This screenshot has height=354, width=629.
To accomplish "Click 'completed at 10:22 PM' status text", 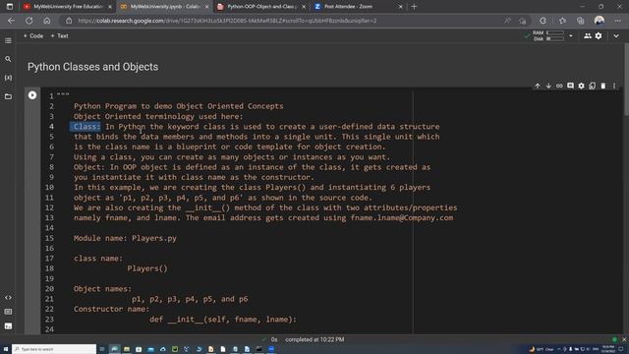I will click(314, 339).
